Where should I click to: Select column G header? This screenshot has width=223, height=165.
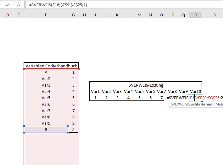point(73,15)
